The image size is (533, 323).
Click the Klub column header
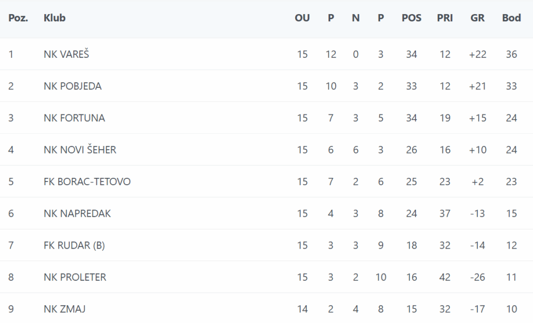tap(55, 18)
